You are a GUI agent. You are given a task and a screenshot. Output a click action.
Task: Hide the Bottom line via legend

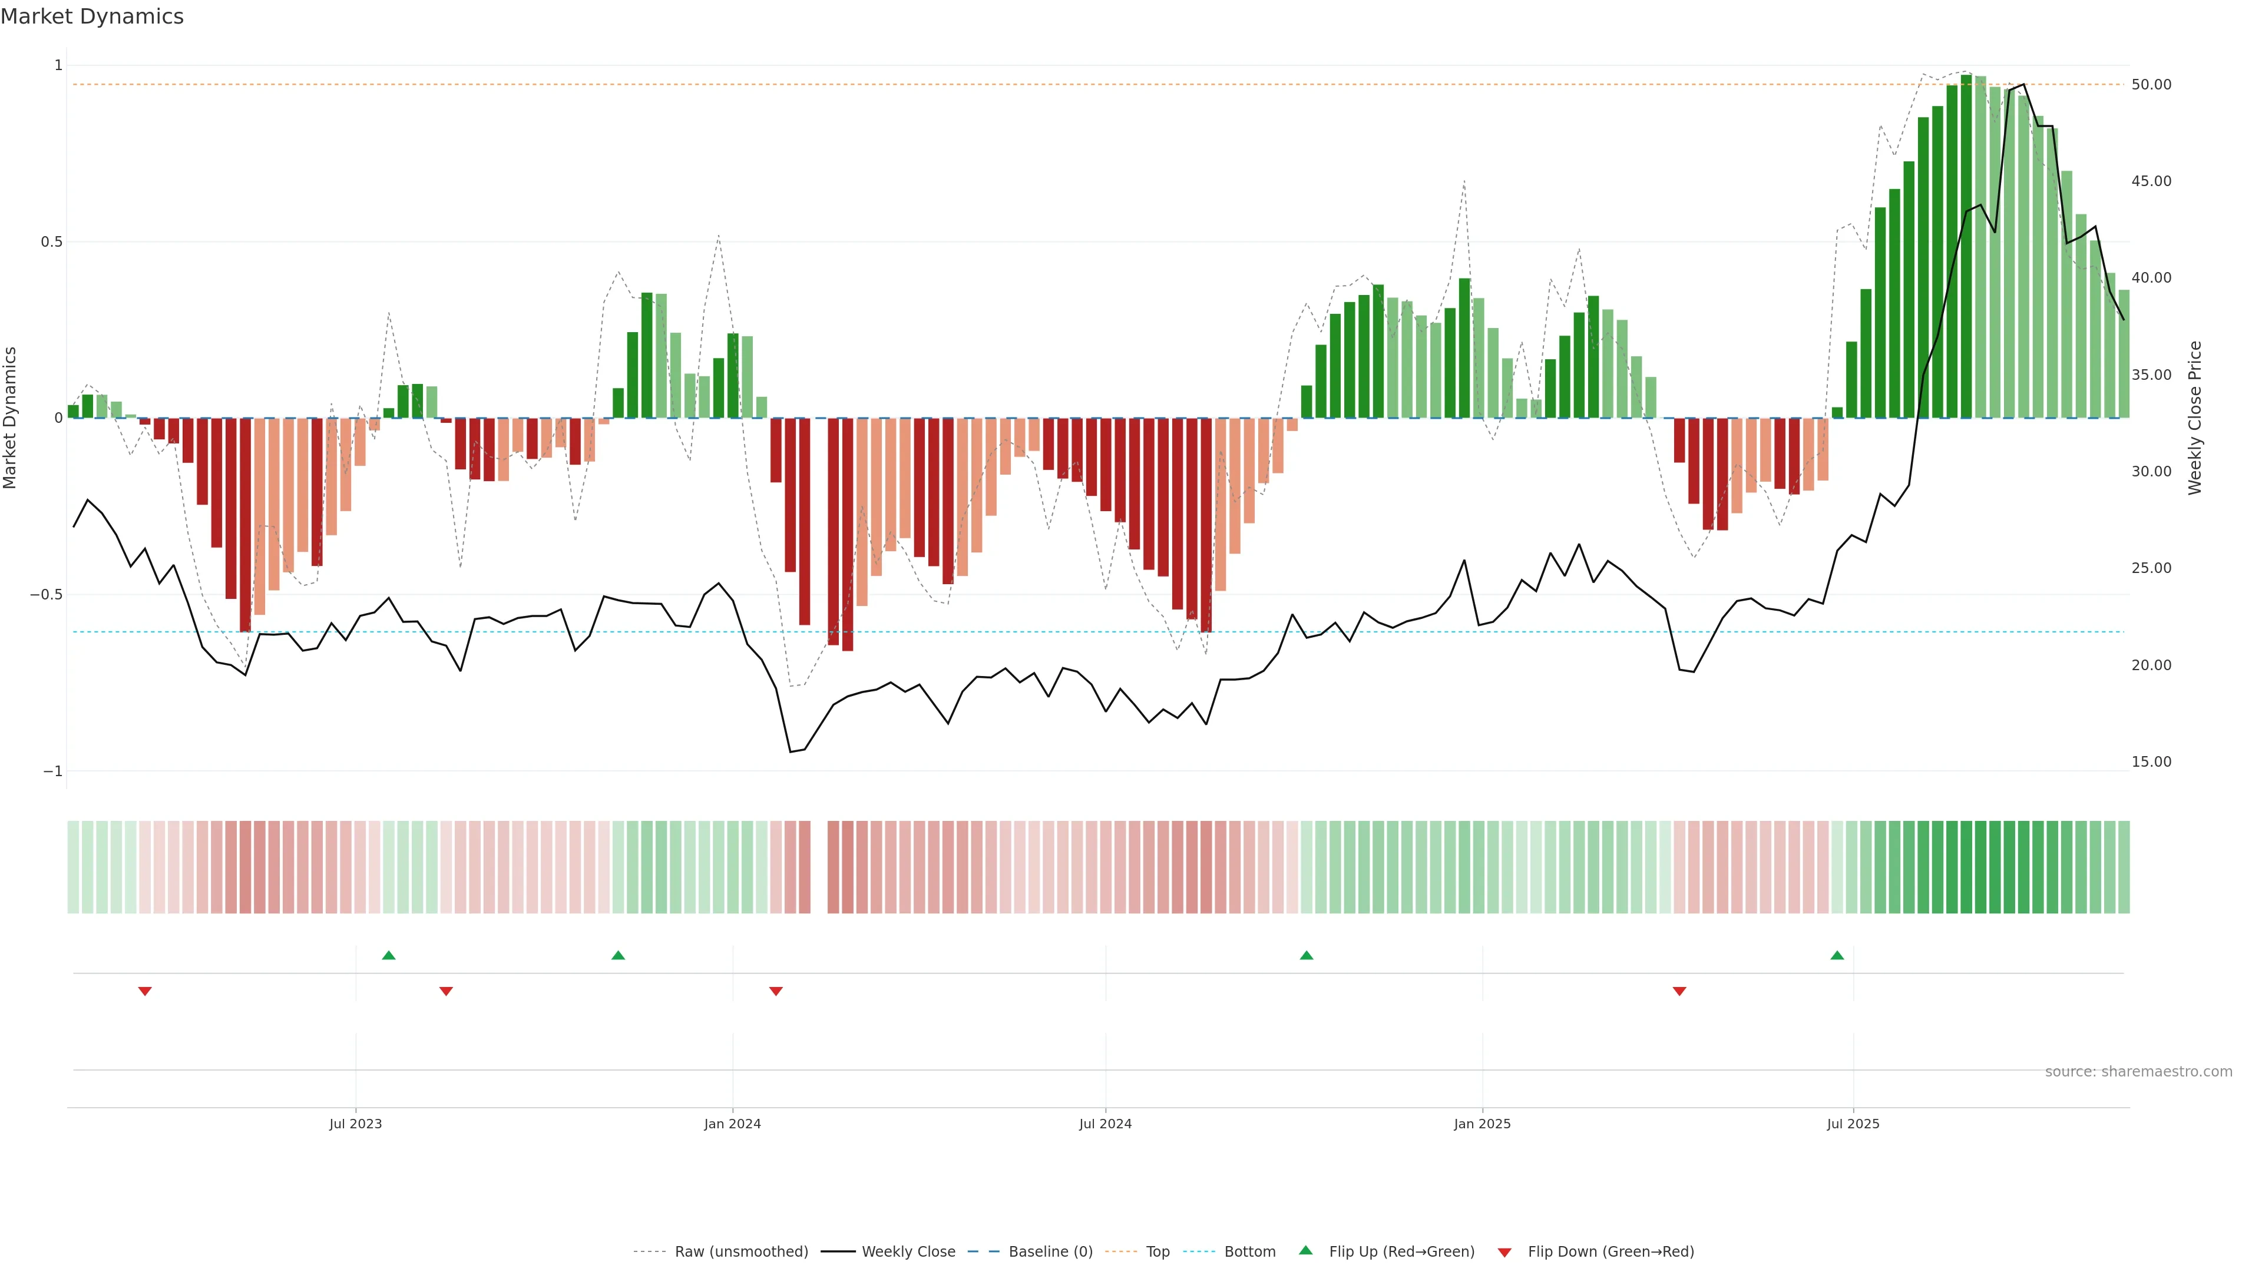[x=1249, y=1252]
